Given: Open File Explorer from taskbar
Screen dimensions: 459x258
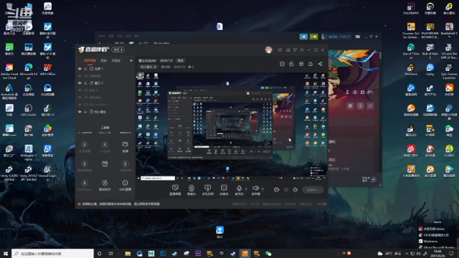Looking at the screenshot, I should 128,253.
